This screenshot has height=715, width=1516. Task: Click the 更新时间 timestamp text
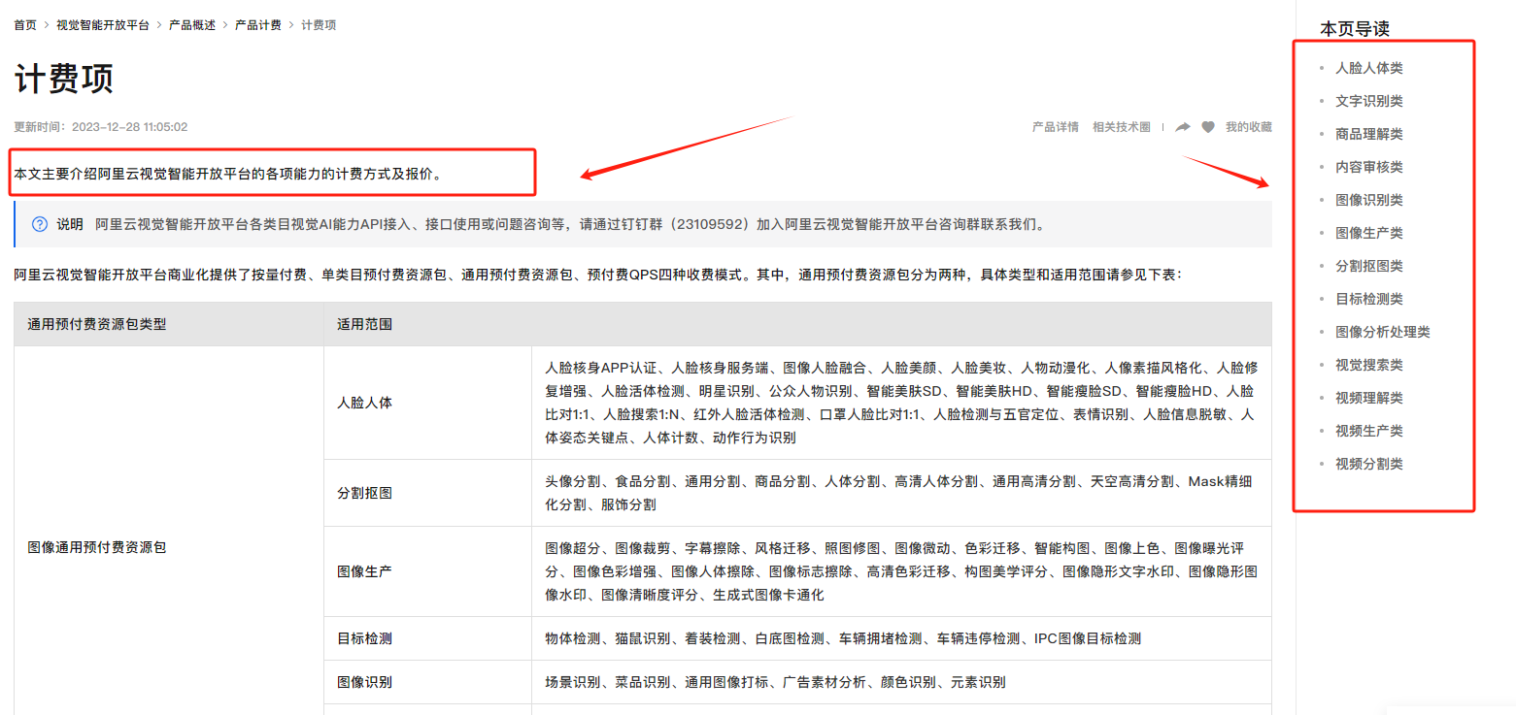click(101, 127)
